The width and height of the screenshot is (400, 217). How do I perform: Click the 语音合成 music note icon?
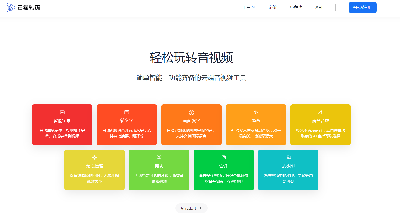click(321, 112)
